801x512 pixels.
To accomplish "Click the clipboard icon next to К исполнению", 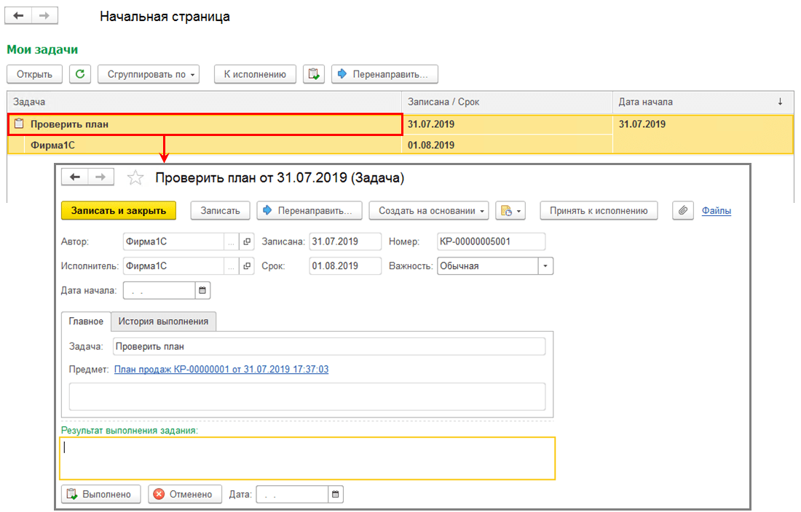I will point(314,74).
